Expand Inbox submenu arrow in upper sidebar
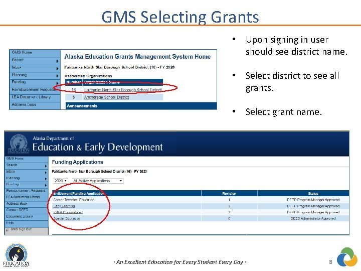The image size is (361, 271). (57, 68)
